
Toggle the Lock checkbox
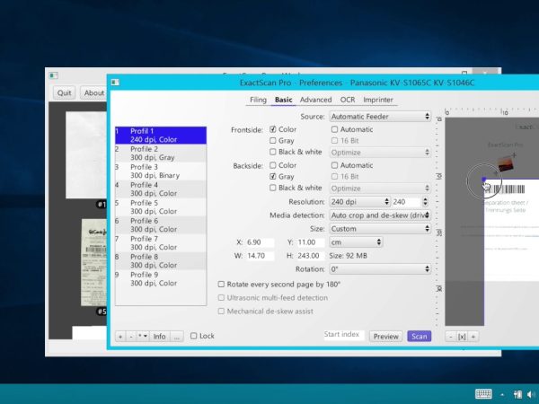pyautogui.click(x=193, y=336)
